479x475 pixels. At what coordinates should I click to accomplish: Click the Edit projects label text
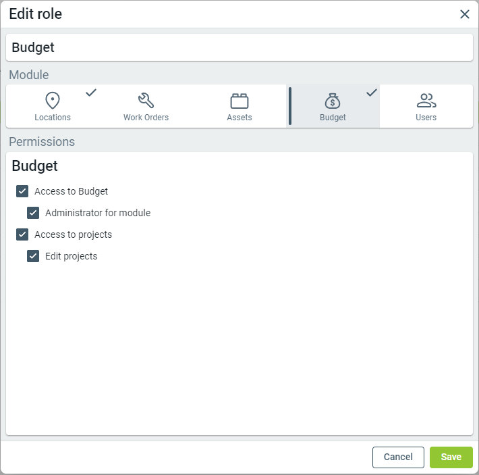(x=72, y=256)
